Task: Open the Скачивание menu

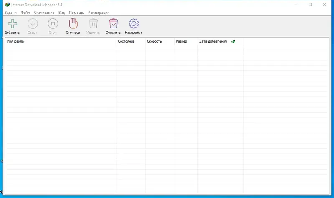Action: tap(44, 13)
